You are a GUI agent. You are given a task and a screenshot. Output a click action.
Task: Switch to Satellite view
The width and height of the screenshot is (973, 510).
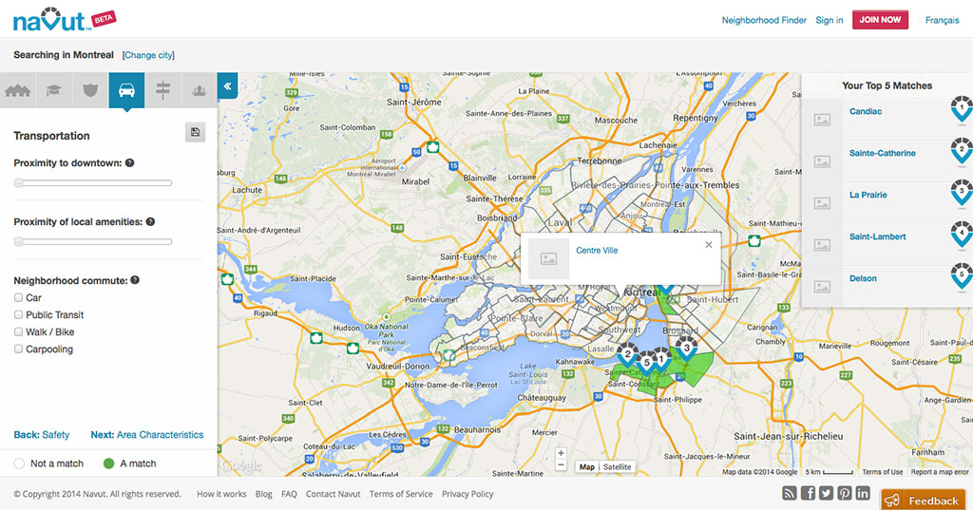618,467
